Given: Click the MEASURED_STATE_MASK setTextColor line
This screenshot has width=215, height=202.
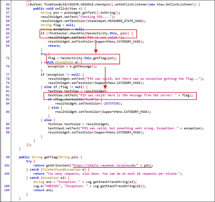Looking at the screenshot, I should pyautogui.click(x=93, y=21).
